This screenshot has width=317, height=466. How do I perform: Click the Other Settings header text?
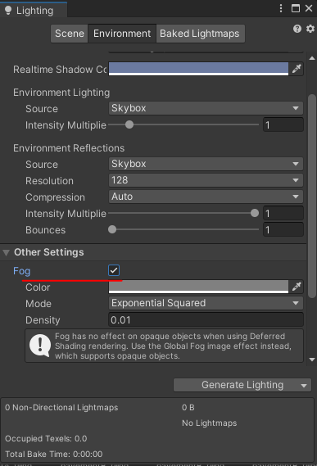pos(49,252)
